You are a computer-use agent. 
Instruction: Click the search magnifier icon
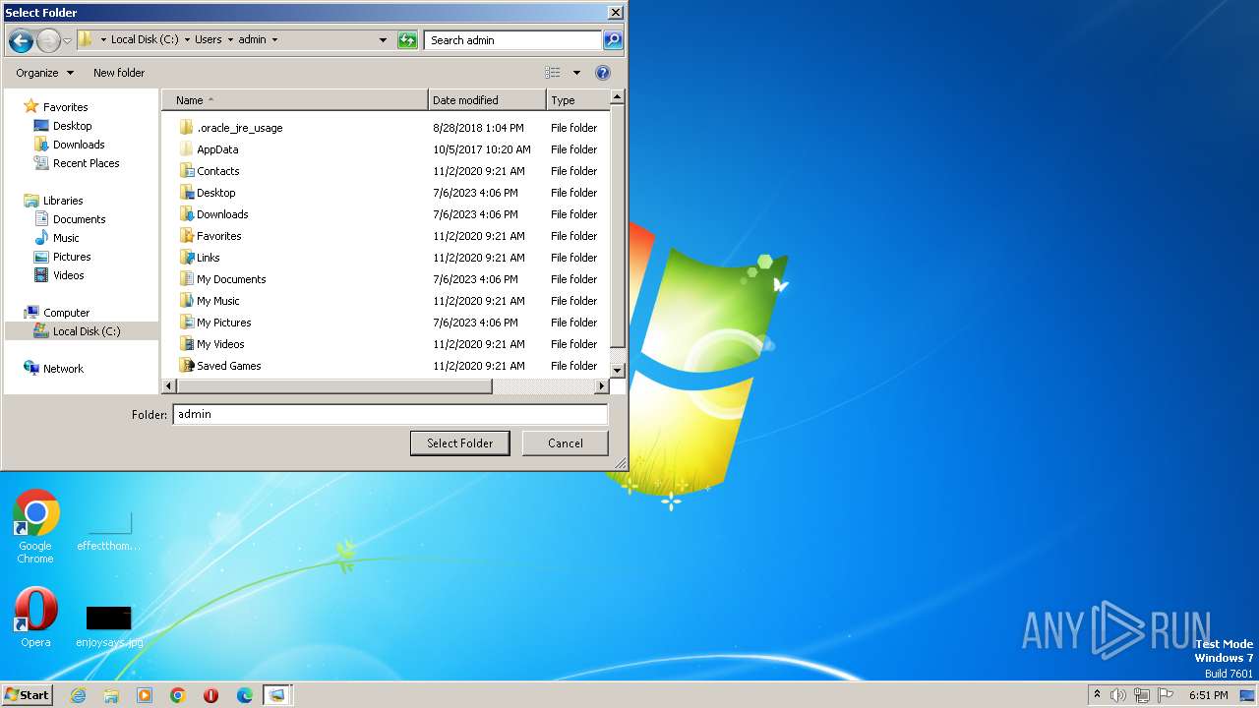pos(613,40)
